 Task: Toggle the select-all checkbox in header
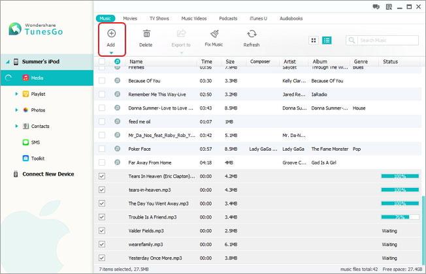click(102, 61)
